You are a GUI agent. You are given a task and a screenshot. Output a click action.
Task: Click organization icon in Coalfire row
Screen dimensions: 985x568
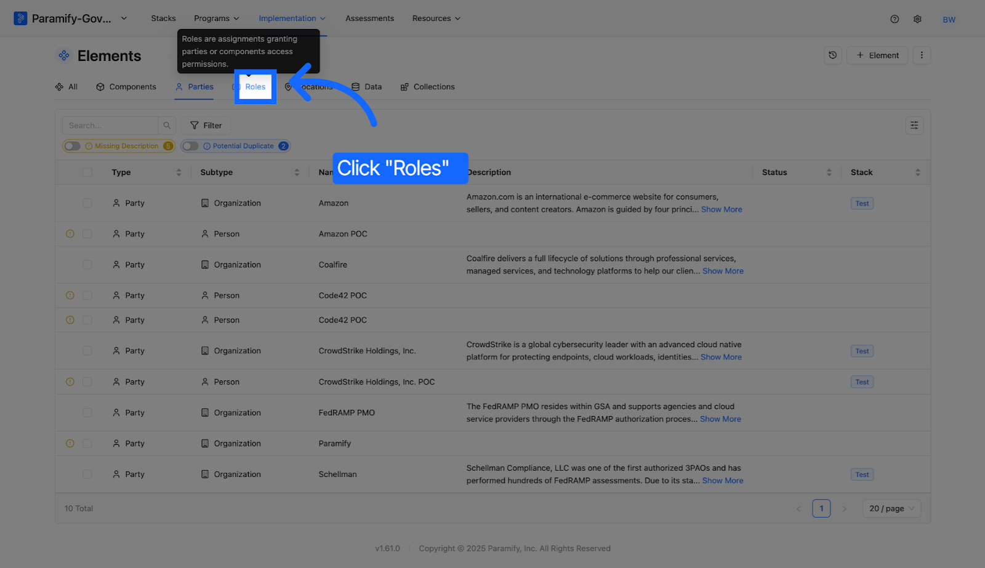click(205, 265)
